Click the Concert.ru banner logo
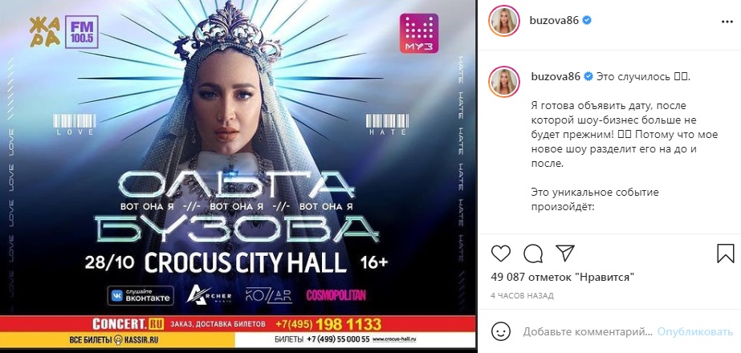The height and width of the screenshot is (353, 741). [128, 324]
